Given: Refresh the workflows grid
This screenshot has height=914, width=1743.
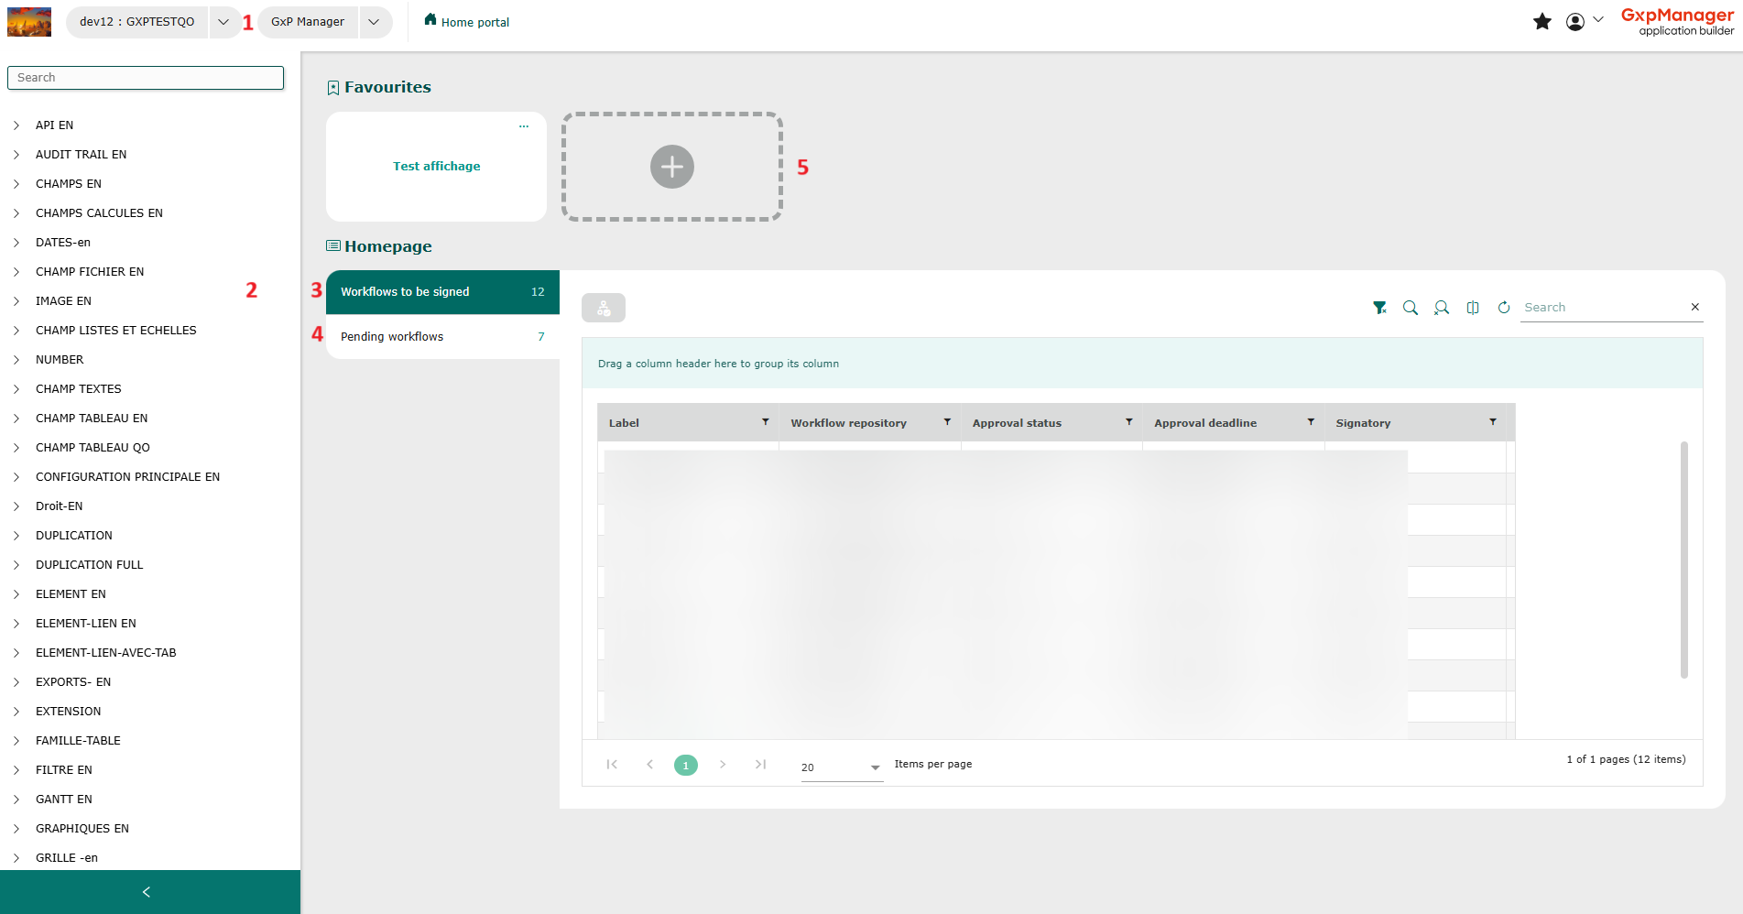Looking at the screenshot, I should (x=1504, y=308).
